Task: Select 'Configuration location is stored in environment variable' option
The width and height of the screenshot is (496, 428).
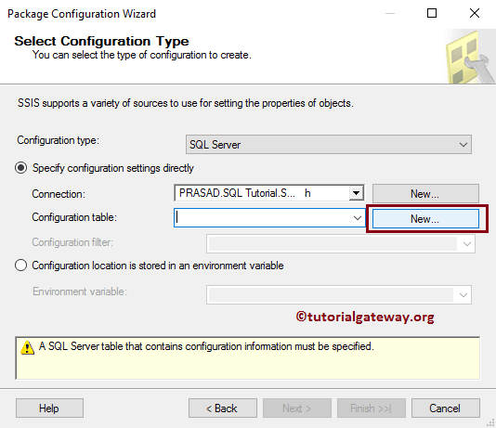Action: pos(20,266)
